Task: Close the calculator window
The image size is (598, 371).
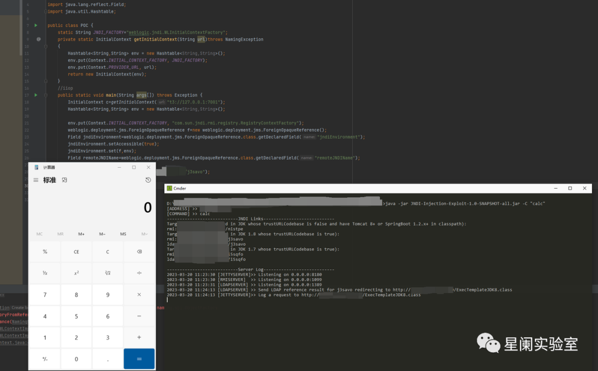Action: 148,167
